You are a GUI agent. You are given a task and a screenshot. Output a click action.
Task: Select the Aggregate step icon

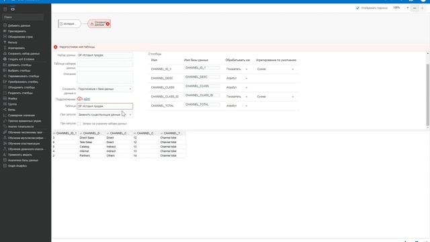click(5, 48)
